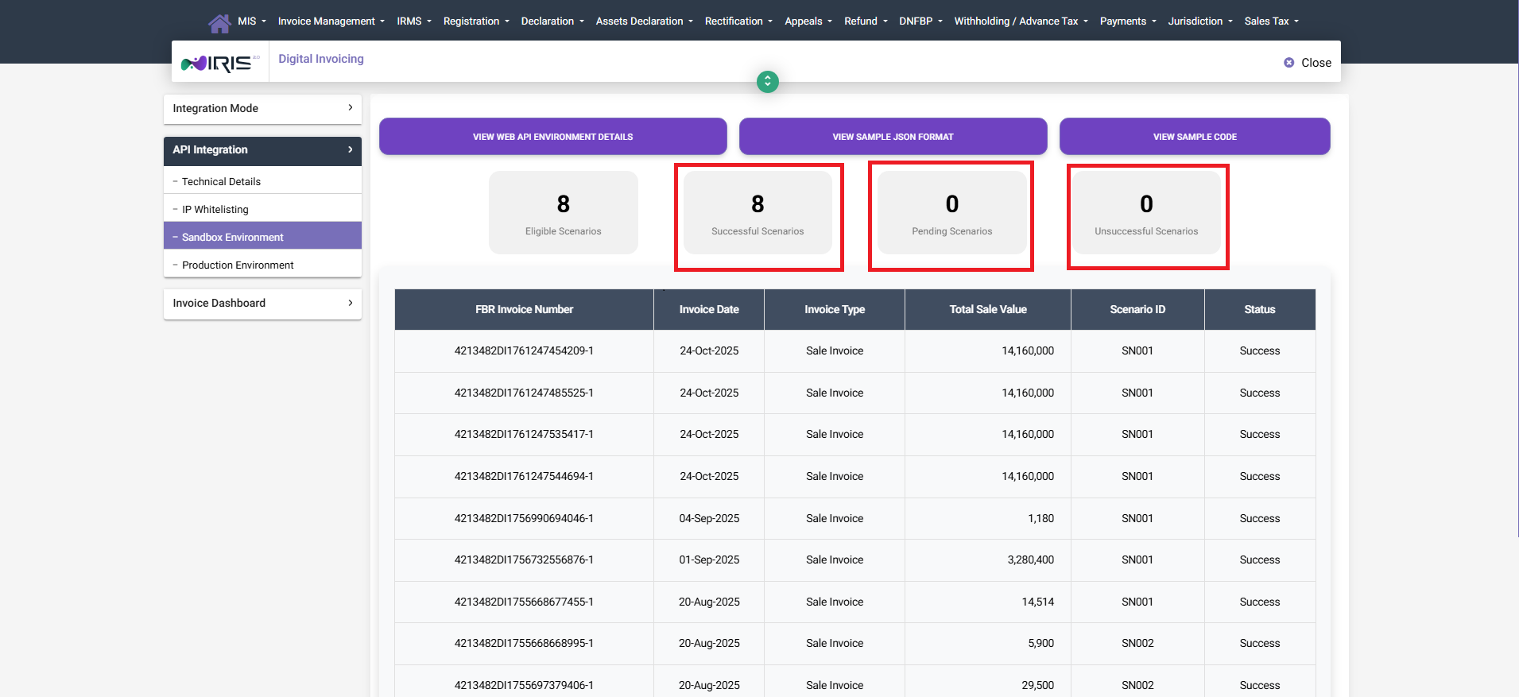Open the Sales Tax dropdown menu

click(1271, 21)
